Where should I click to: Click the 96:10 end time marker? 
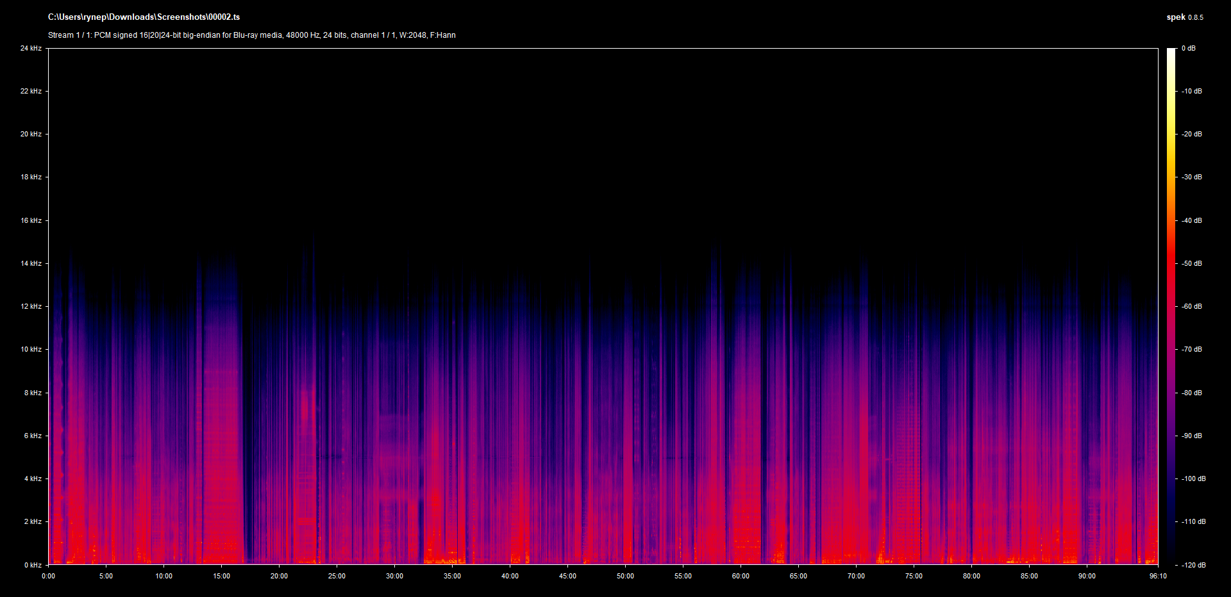1158,577
